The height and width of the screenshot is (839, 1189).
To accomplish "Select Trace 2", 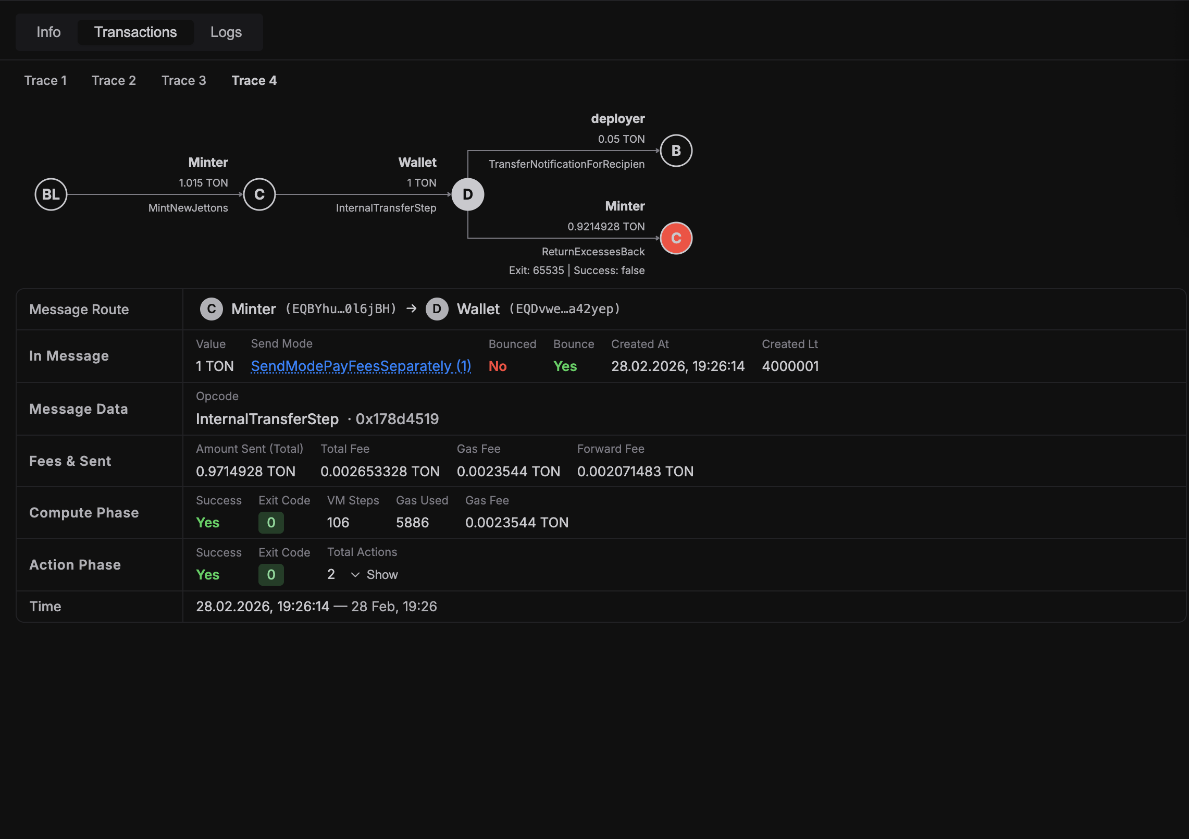I will (114, 80).
